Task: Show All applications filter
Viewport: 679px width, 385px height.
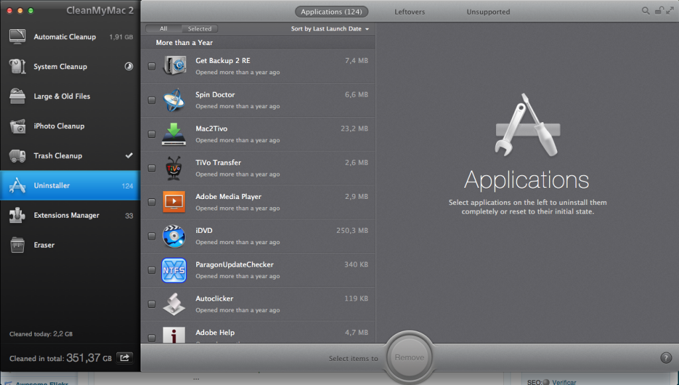Action: click(163, 29)
